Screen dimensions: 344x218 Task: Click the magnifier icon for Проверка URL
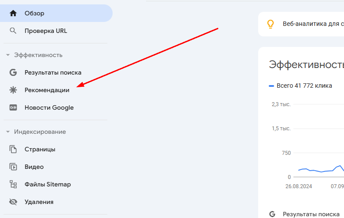point(13,31)
